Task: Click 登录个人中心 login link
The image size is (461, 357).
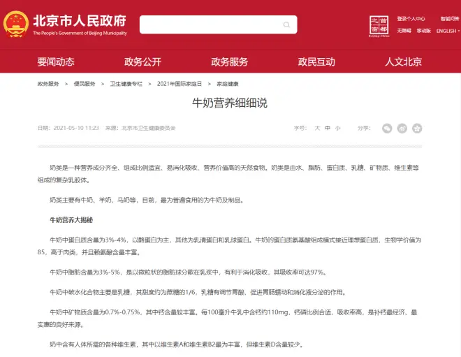Action: [411, 19]
